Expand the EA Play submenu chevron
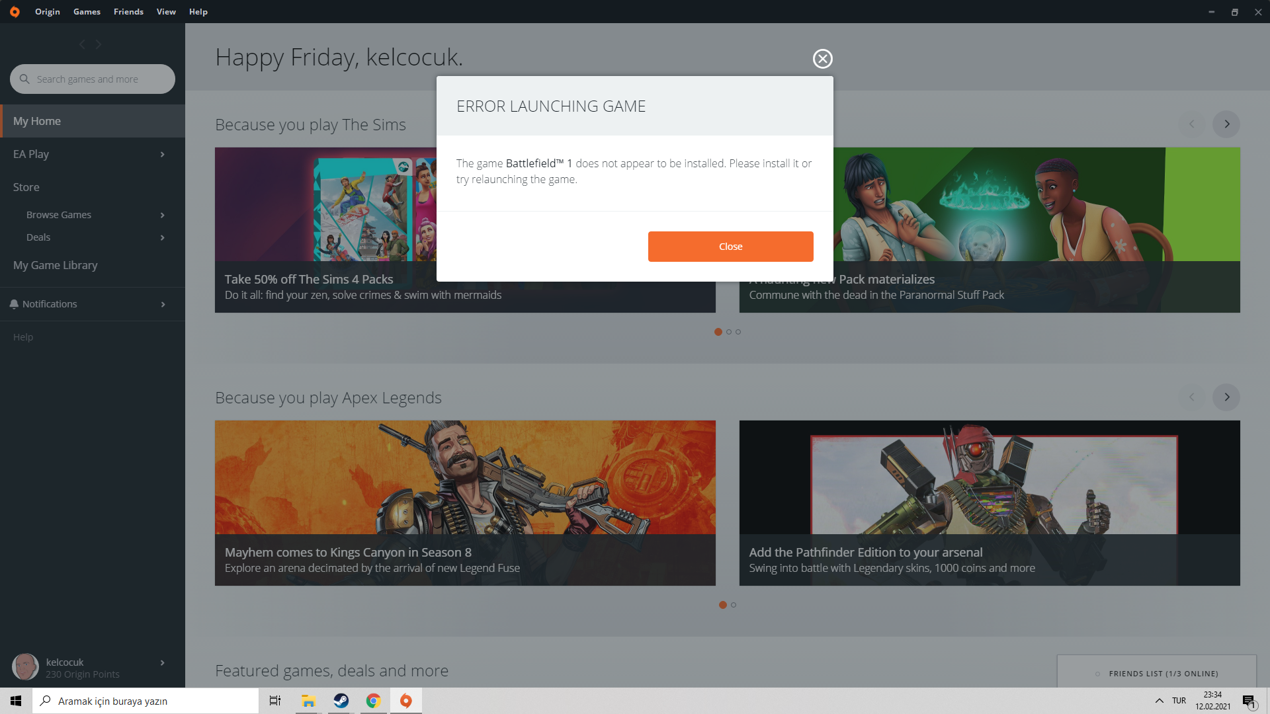1270x714 pixels. pyautogui.click(x=163, y=155)
